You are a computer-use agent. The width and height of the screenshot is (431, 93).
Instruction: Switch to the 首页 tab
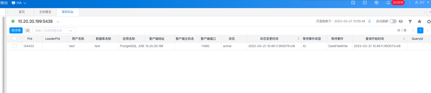click(22, 12)
